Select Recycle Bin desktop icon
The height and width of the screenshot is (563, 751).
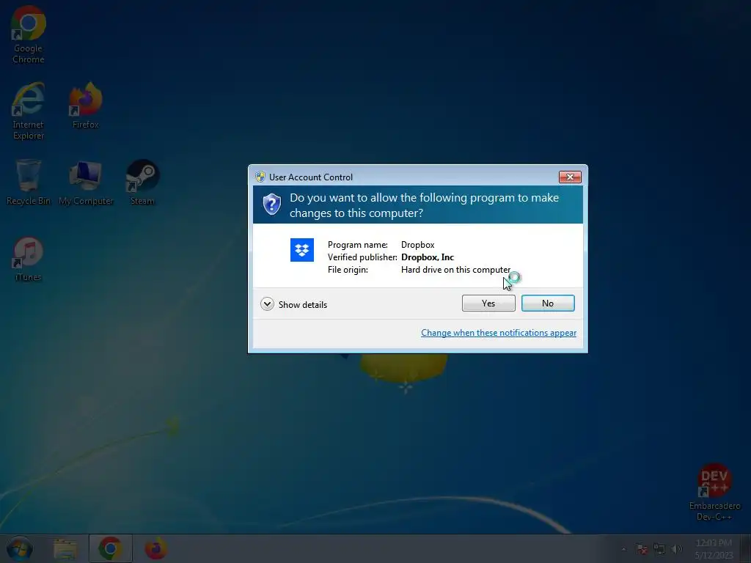point(29,183)
